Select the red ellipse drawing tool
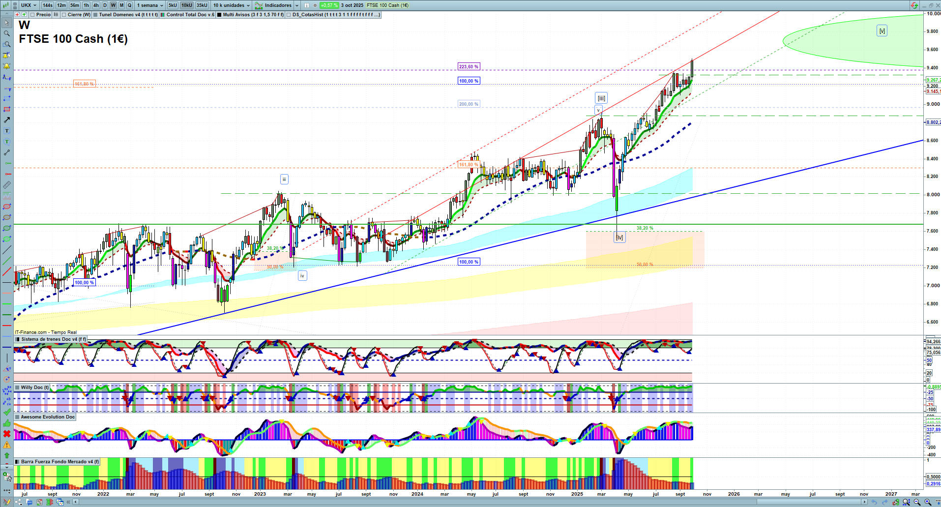This screenshot has width=941, height=507. [7, 207]
